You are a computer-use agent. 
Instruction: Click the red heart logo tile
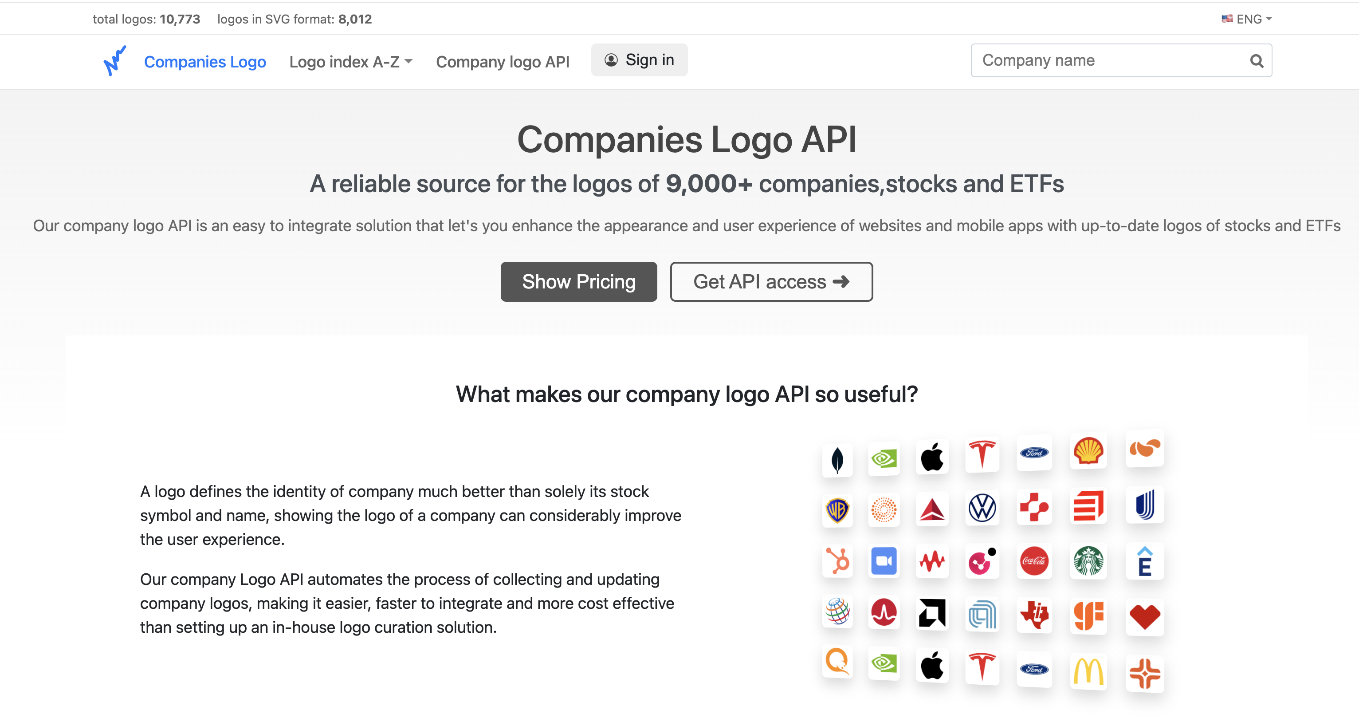click(x=1145, y=617)
